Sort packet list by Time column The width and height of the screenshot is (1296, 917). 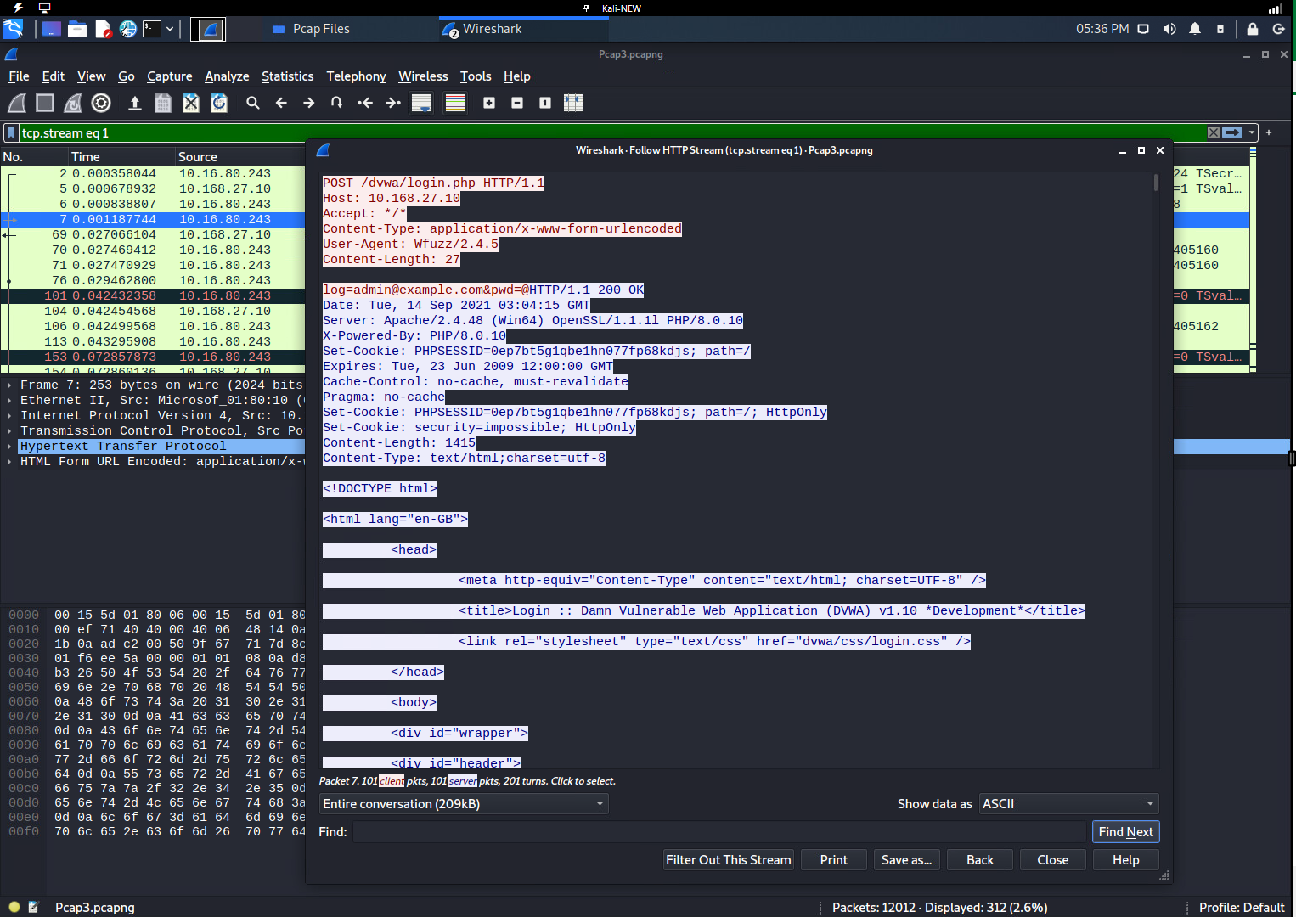point(121,157)
